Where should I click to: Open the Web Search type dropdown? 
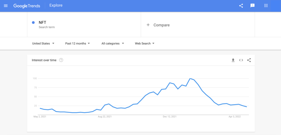(x=145, y=43)
